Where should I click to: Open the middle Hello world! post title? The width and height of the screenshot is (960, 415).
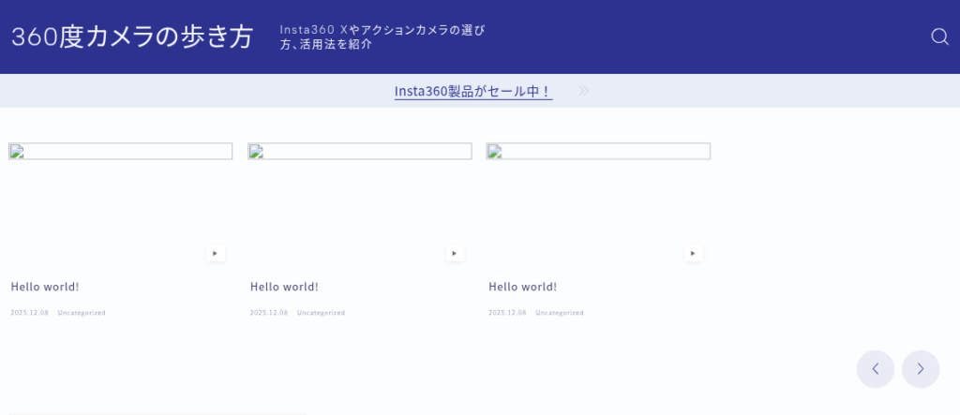tap(284, 287)
